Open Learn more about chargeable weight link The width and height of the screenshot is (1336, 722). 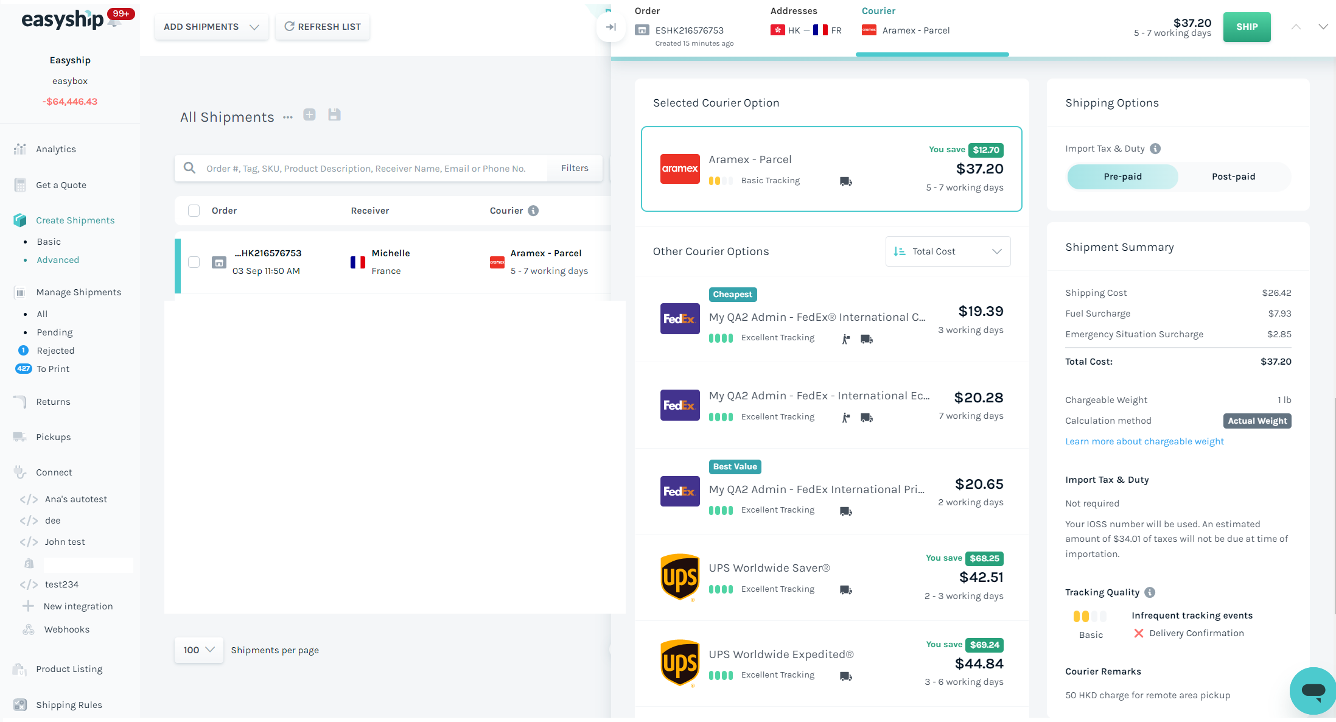tap(1144, 441)
